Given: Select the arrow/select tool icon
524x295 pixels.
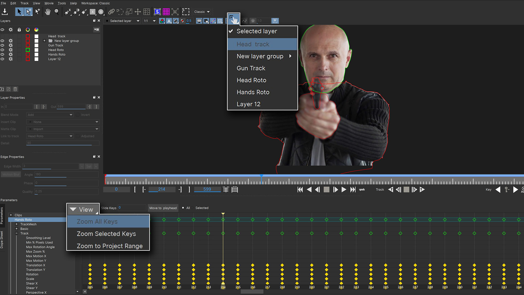Looking at the screenshot, I should point(19,11).
